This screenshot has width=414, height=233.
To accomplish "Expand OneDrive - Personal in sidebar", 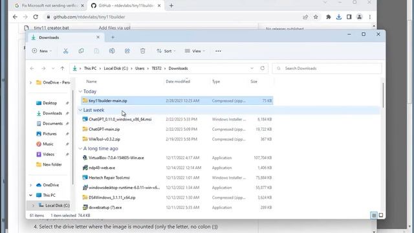I will pos(31,83).
